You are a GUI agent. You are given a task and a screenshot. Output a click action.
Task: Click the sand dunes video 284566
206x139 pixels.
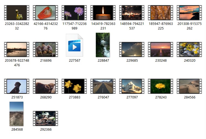(x=189, y=86)
